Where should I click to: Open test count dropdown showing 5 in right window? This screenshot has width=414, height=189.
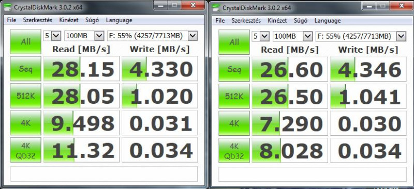click(261, 36)
